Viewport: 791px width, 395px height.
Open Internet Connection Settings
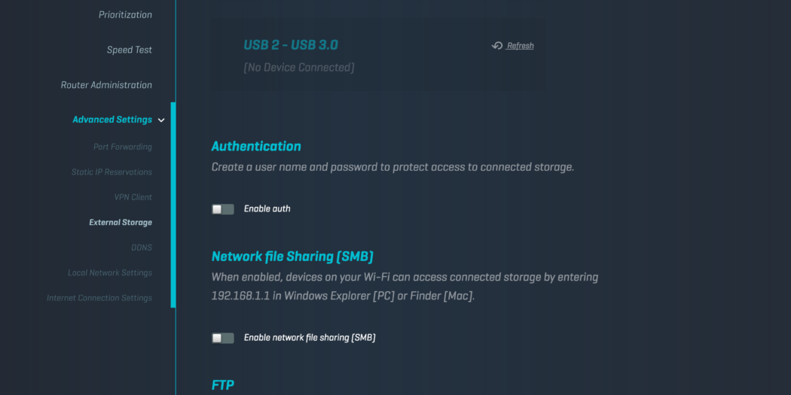99,298
